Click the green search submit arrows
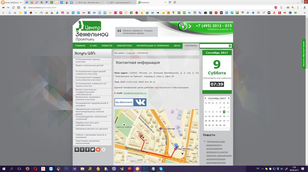The height and width of the screenshot is (172, 308). (230, 46)
